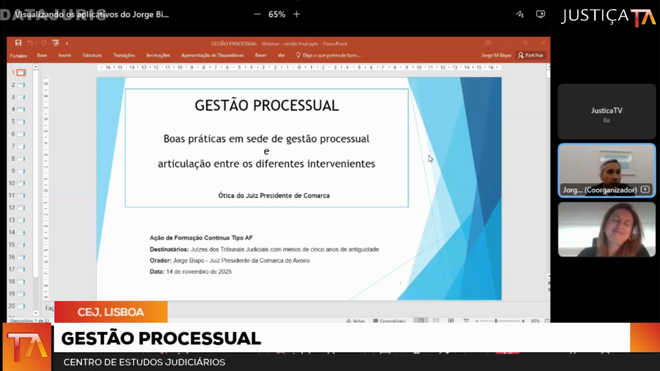This screenshot has width=660, height=371.
Task: Click the annotation pen icon in viewer bar
Action: pos(519,14)
